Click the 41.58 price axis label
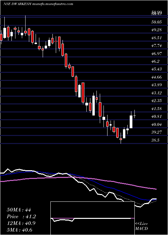This screenshot has width=168, height=235. (157, 109)
